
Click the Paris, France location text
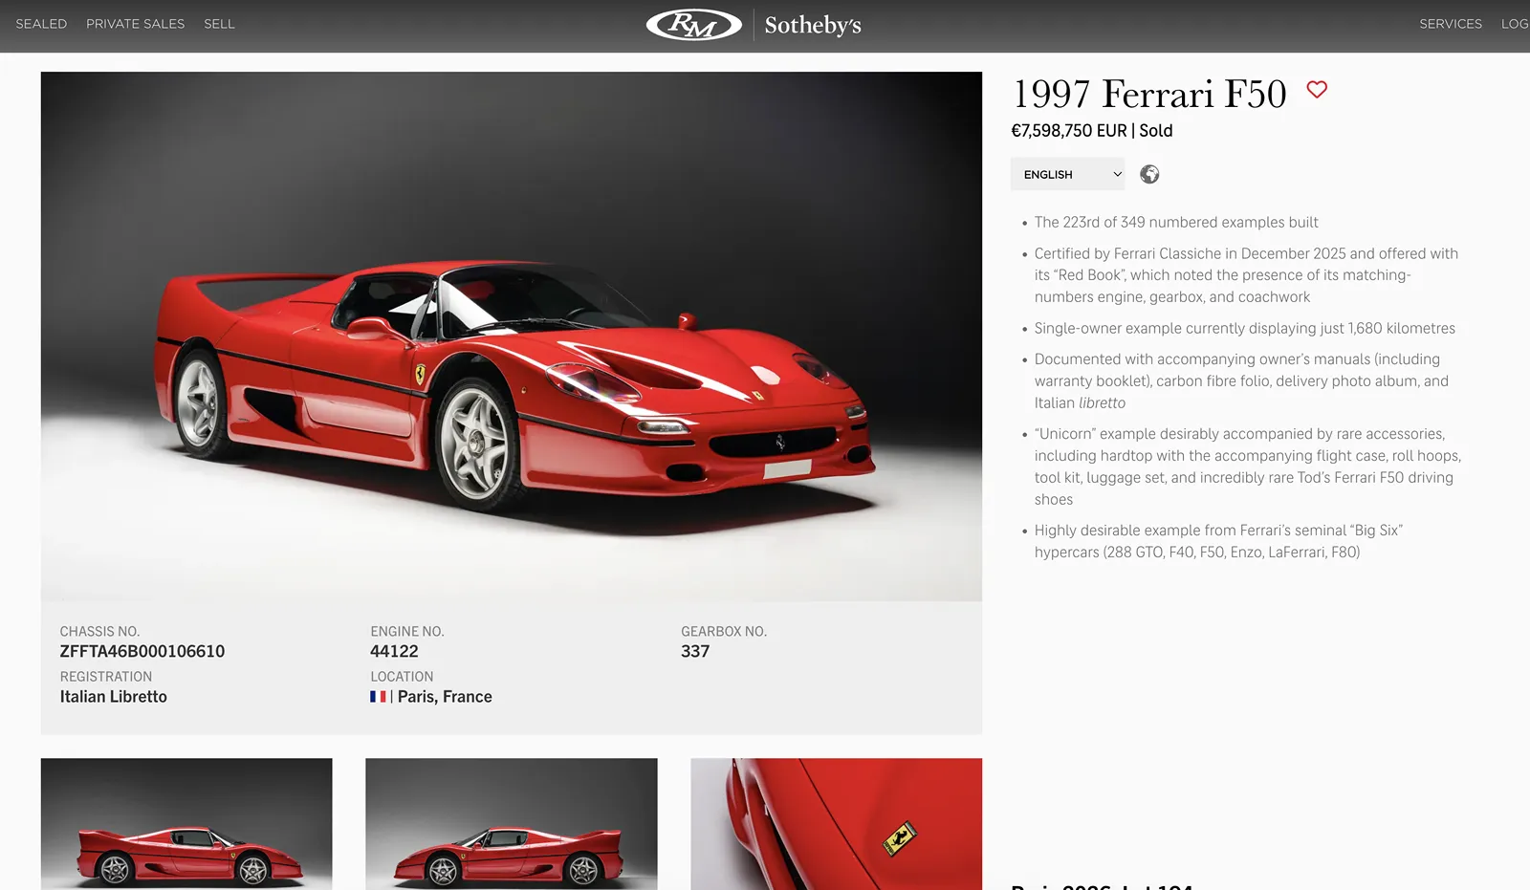[x=445, y=697]
